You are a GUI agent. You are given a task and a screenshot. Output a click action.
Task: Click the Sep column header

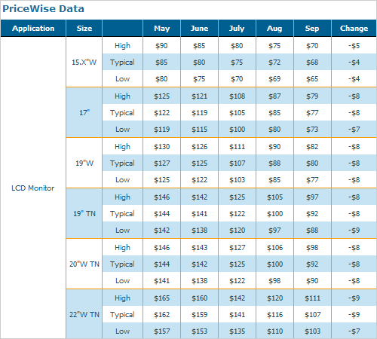point(312,28)
